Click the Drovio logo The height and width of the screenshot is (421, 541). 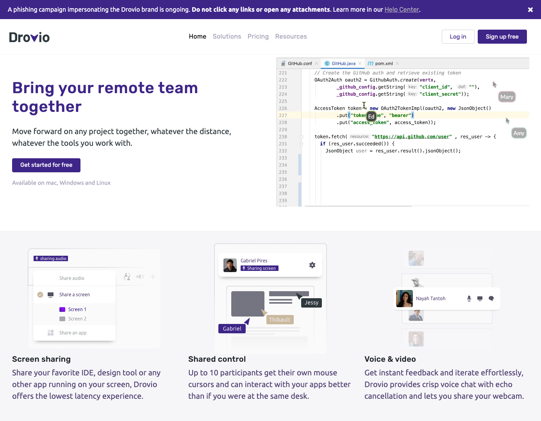(29, 37)
